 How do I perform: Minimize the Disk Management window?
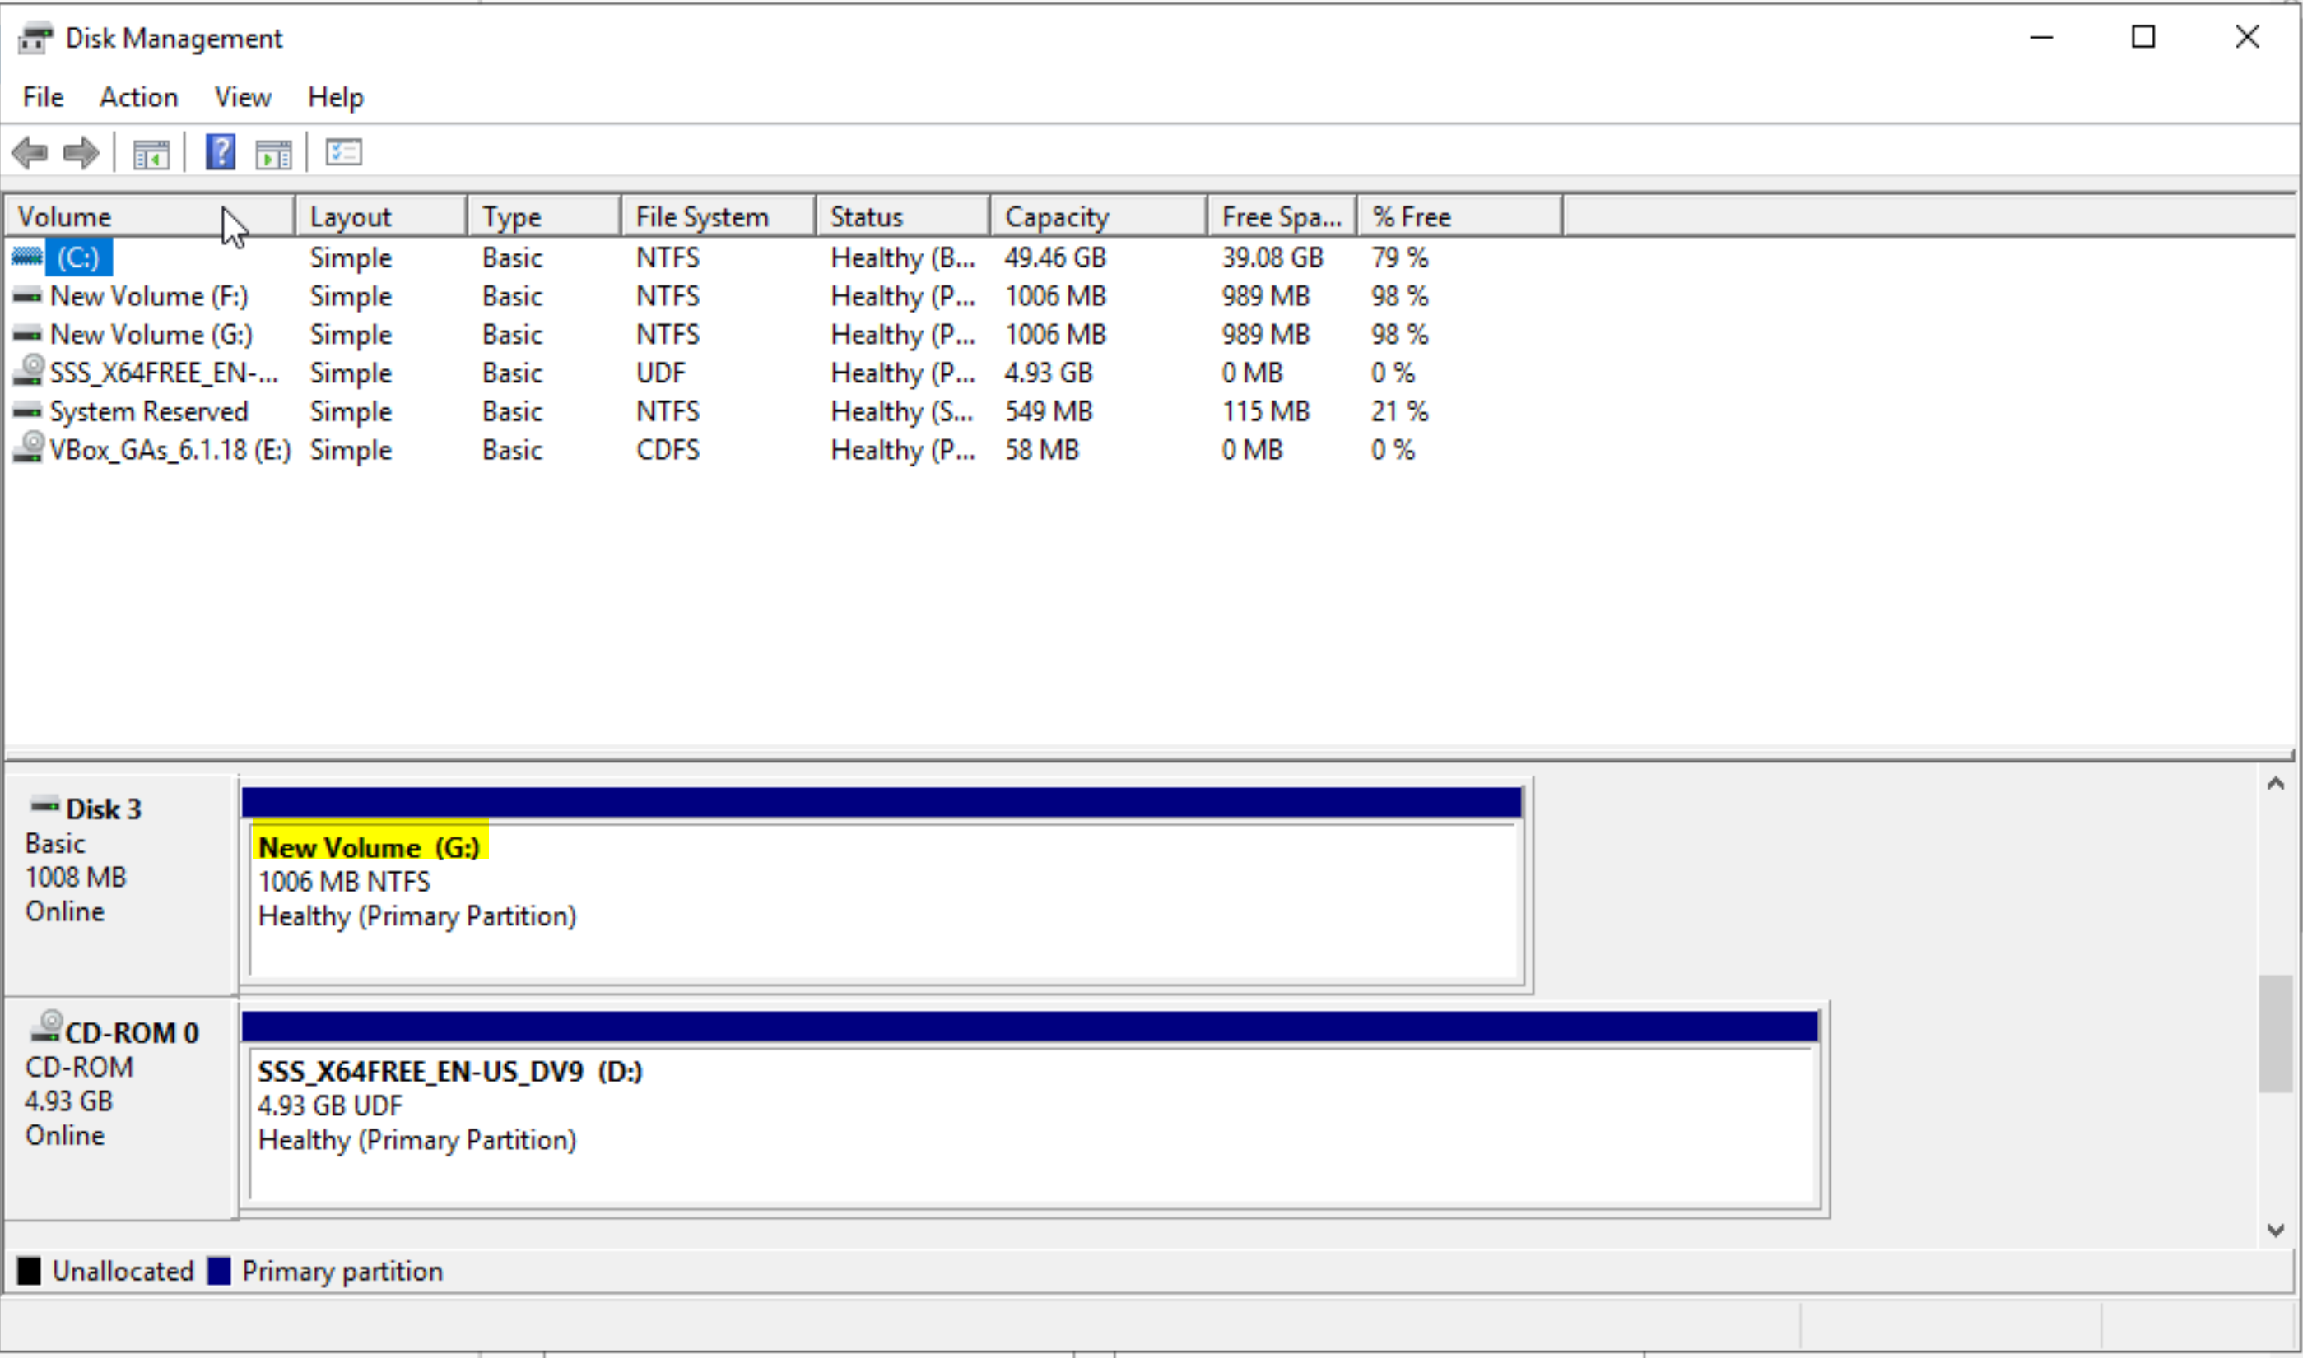point(2042,37)
